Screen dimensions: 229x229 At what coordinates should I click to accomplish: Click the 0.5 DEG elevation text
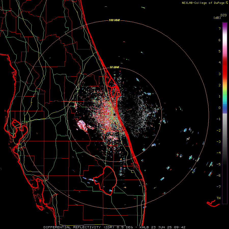point(125,227)
